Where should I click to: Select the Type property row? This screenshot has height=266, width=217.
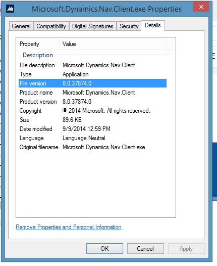coord(92,74)
